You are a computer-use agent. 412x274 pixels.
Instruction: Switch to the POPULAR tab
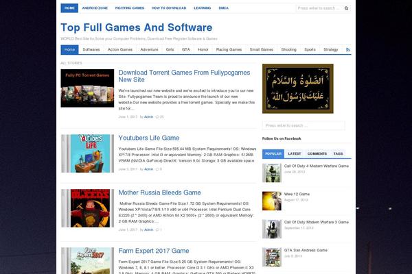coord(273,154)
